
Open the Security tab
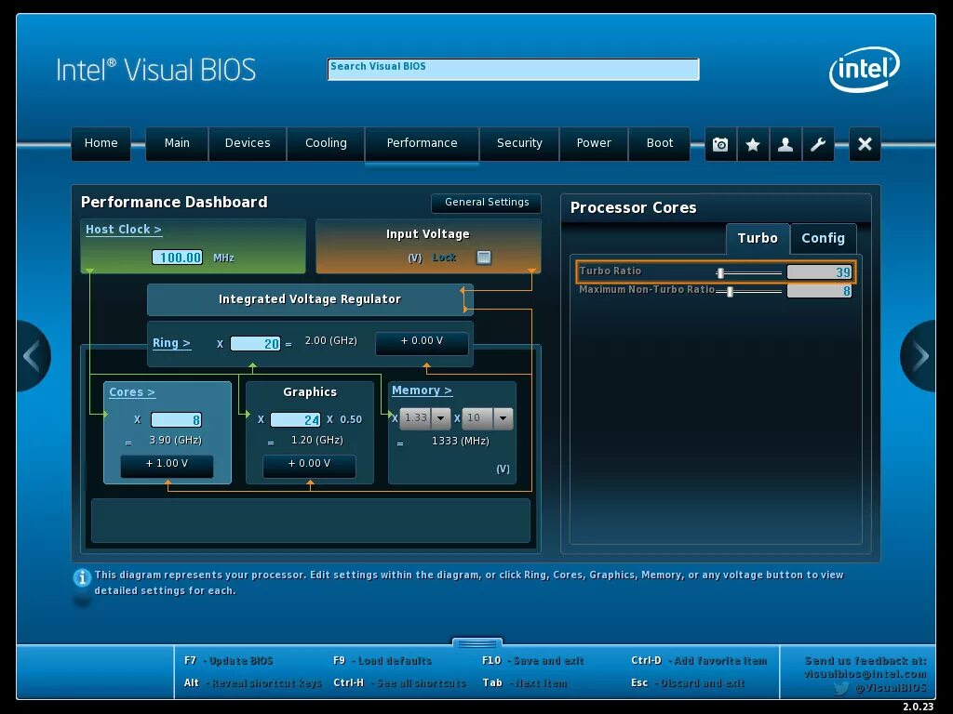519,143
